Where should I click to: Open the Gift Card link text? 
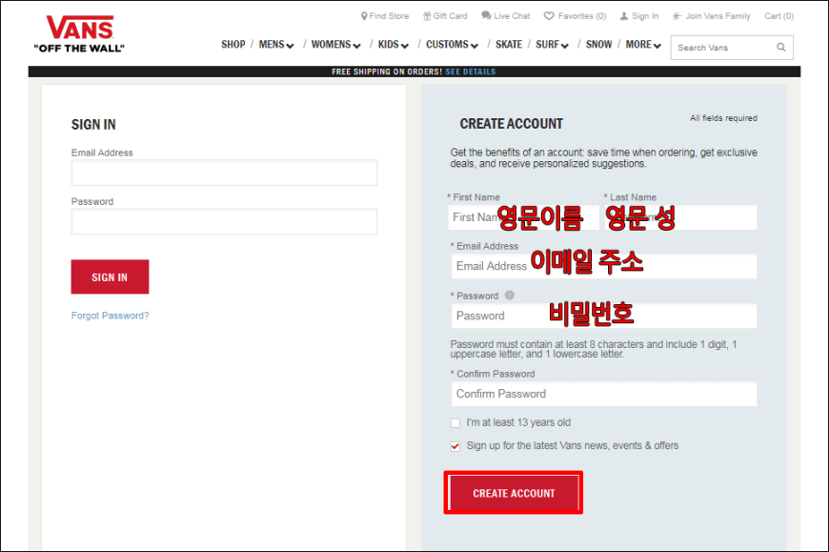(x=451, y=16)
